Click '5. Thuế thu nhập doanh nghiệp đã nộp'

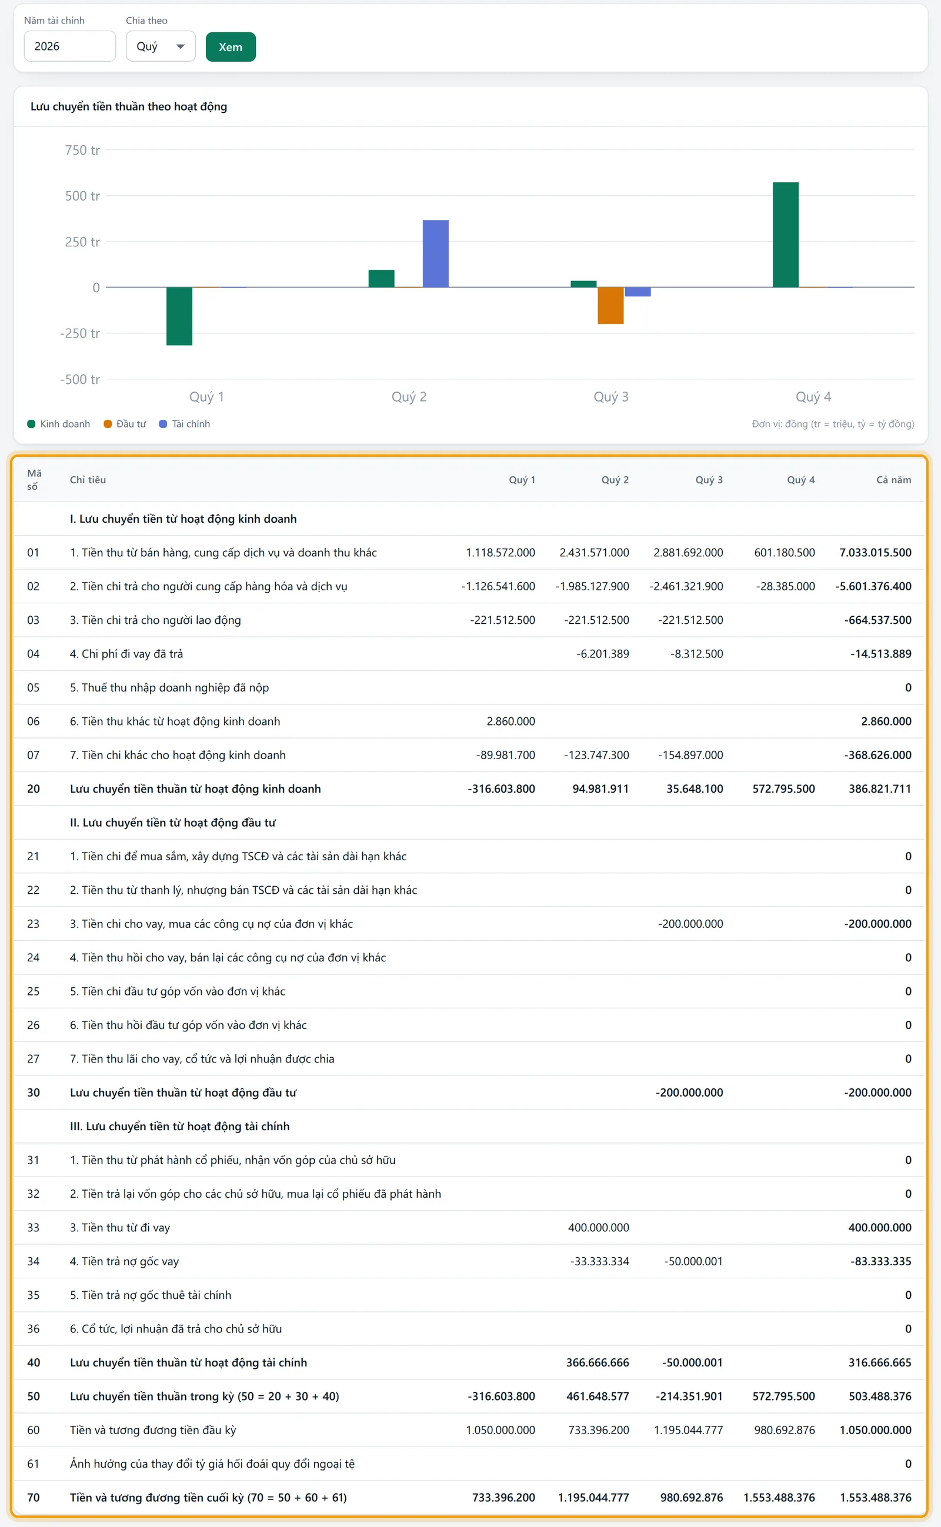(169, 687)
